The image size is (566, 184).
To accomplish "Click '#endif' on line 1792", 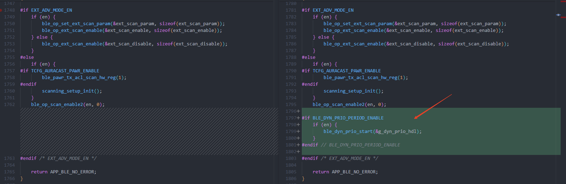I will [310, 84].
